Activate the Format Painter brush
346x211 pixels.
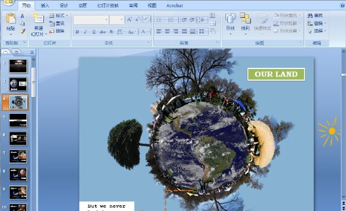point(22,31)
